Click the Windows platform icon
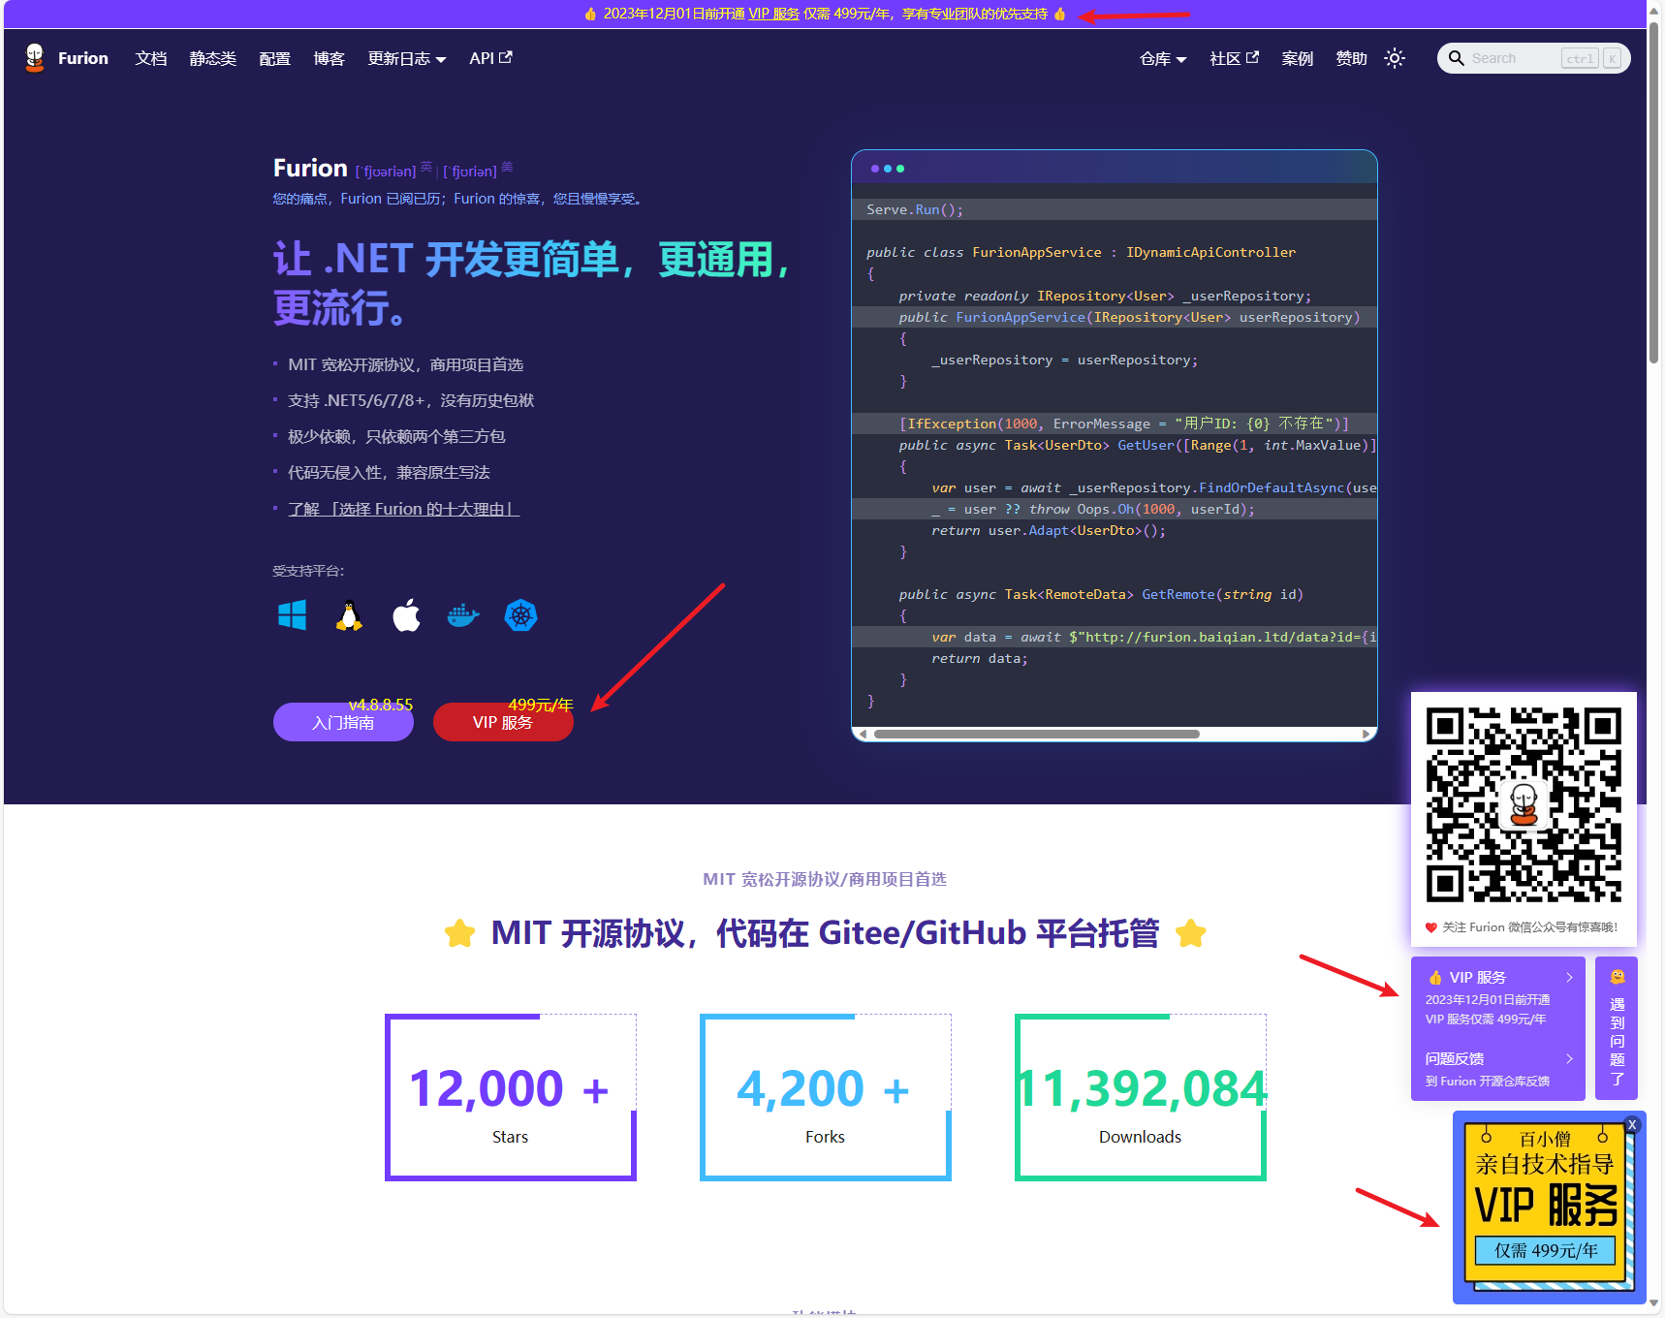 (x=292, y=615)
